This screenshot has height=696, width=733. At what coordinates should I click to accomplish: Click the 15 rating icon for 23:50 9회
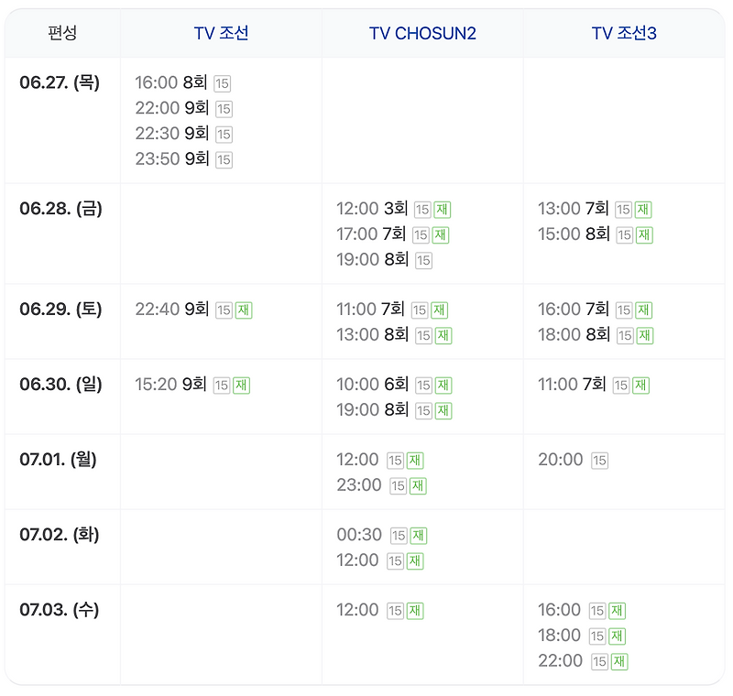pos(224,159)
